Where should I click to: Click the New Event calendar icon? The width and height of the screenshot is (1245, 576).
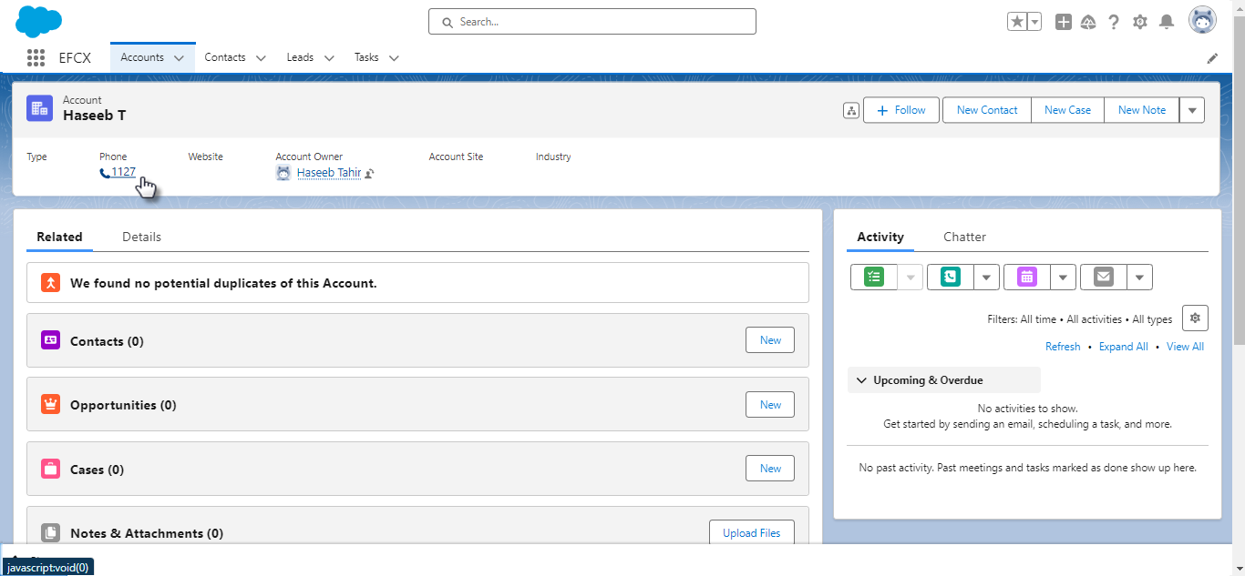(1027, 278)
